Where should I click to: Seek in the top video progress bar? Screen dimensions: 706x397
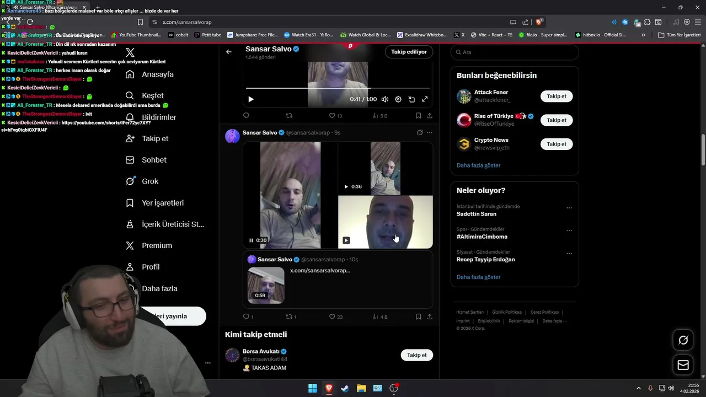tap(338, 88)
